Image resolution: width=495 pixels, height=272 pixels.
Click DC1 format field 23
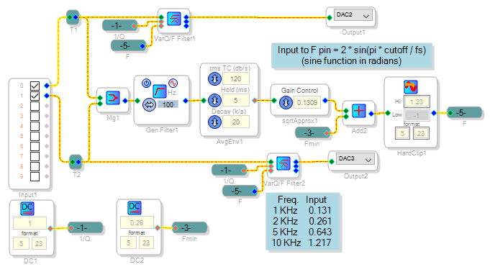(39, 243)
